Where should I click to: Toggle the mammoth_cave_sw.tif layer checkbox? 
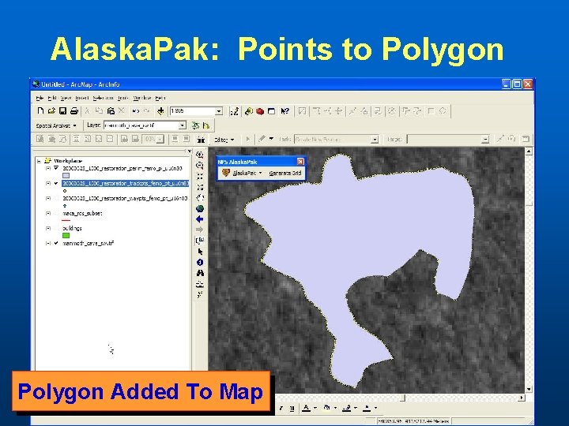tap(56, 243)
